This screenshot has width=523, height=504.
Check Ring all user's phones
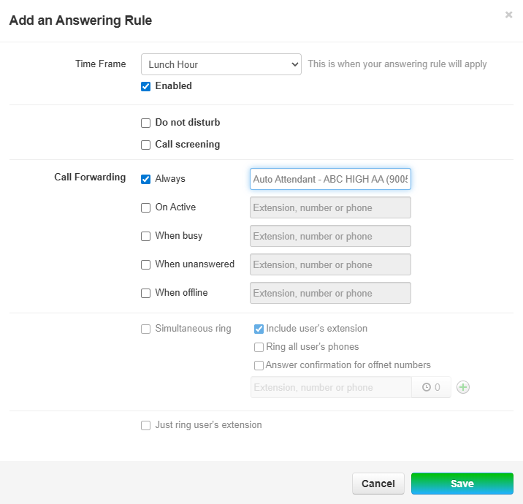click(x=259, y=347)
